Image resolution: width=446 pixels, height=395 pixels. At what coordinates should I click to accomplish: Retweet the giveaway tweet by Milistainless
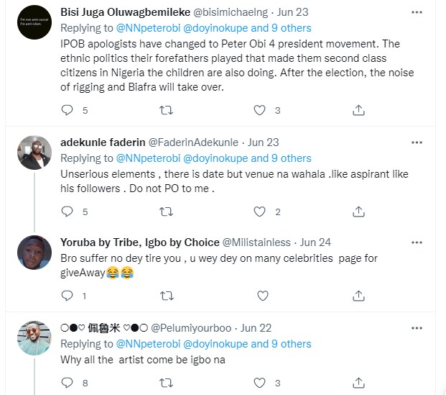[166, 296]
